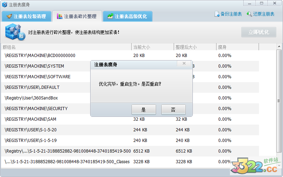The height and width of the screenshot is (177, 283).
Task: Click defragged size 240 KB of S-1-5-19 row
Action: [x=183, y=141]
